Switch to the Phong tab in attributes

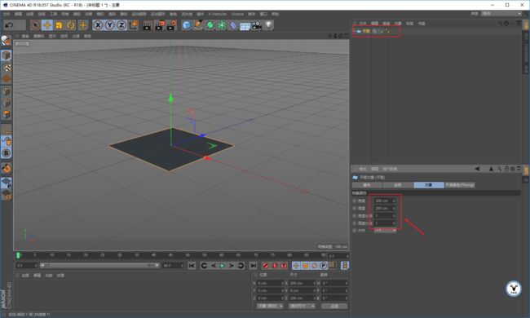coord(460,185)
